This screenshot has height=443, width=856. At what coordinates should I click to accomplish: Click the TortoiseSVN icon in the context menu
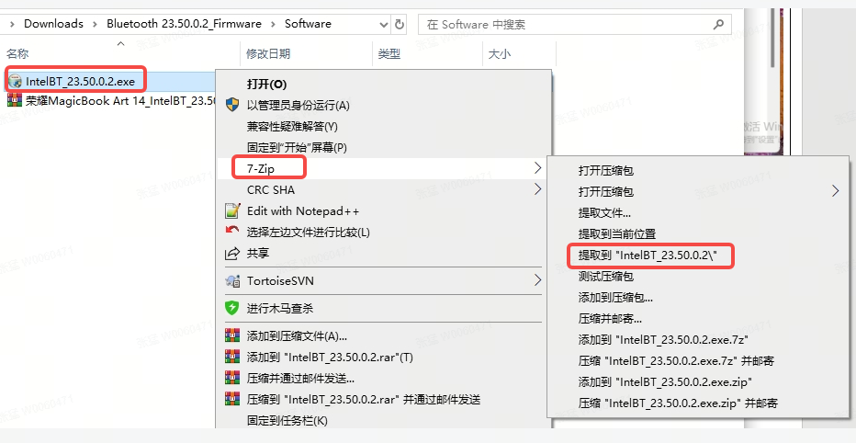click(x=232, y=280)
